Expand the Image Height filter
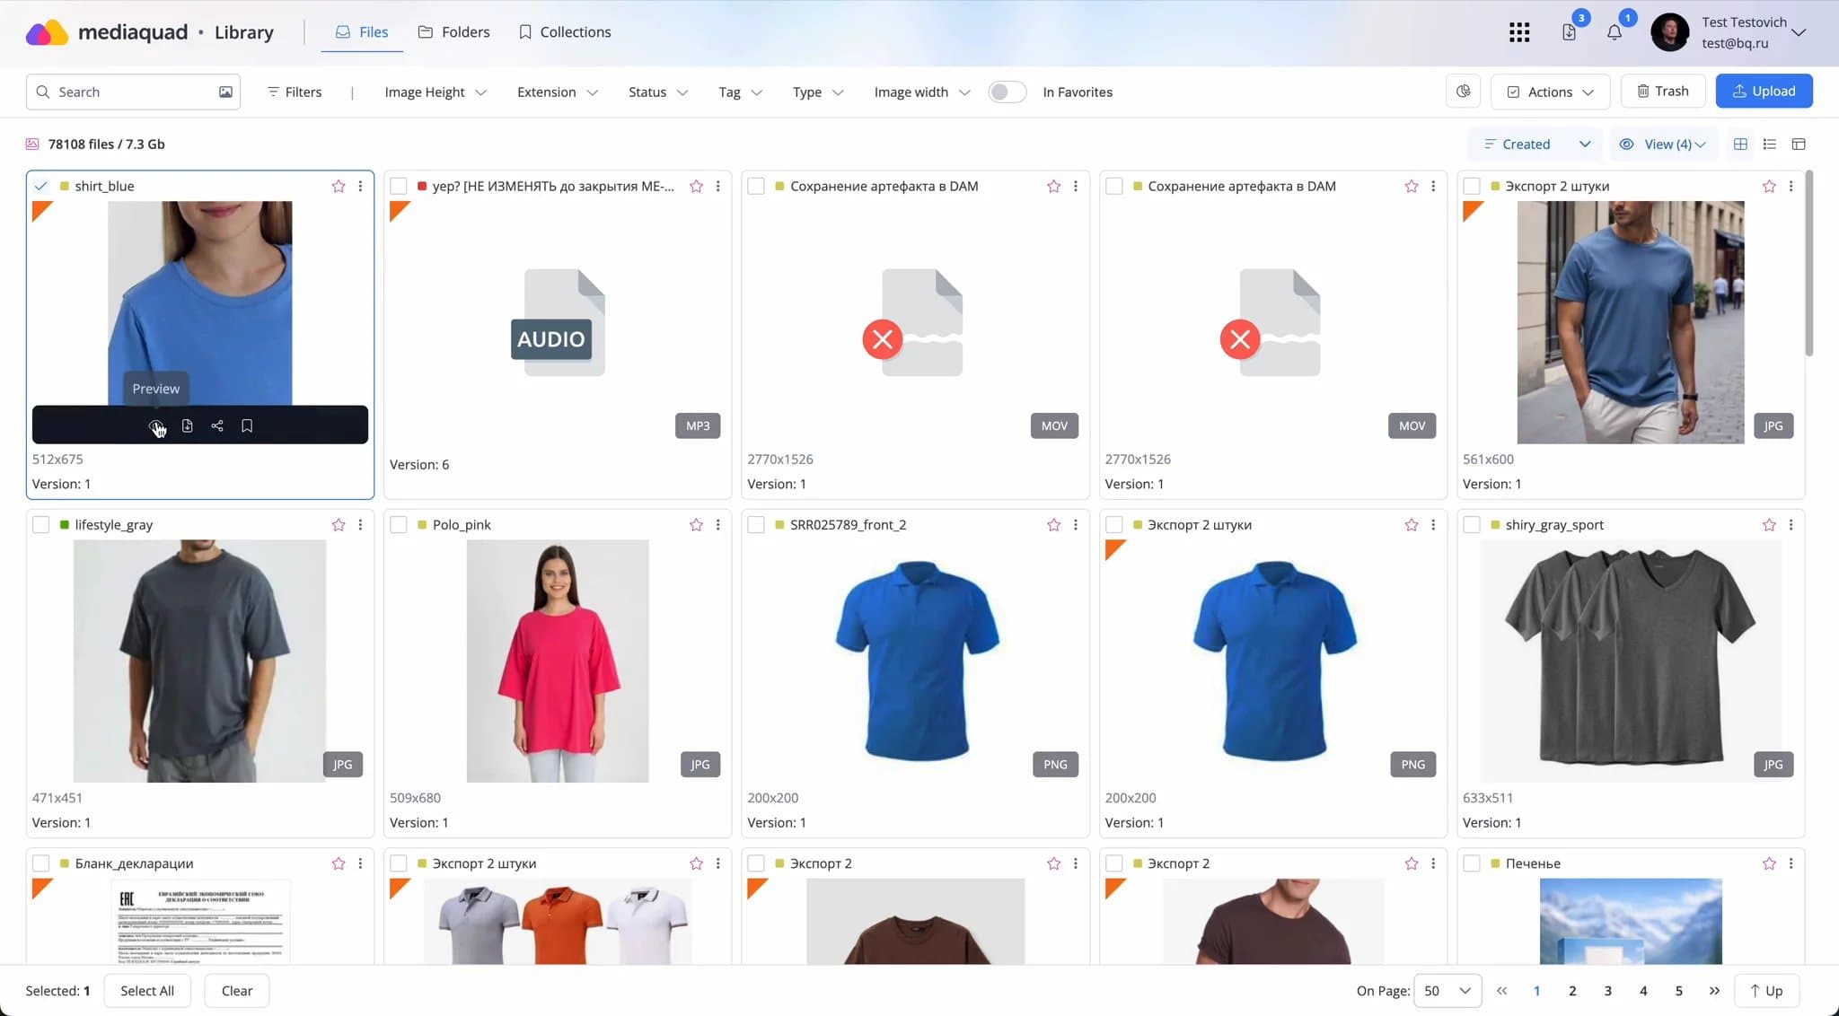 (436, 92)
